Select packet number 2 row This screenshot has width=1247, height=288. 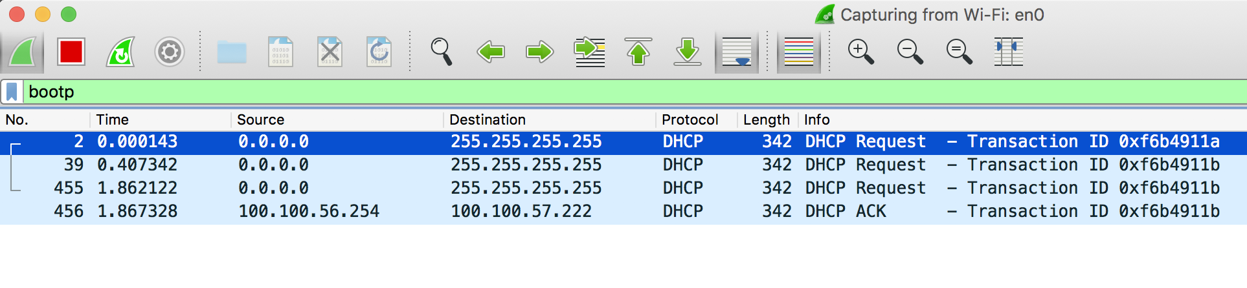(623, 142)
